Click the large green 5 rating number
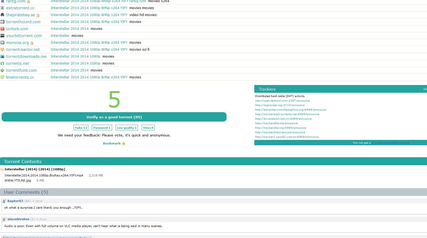 114,100
